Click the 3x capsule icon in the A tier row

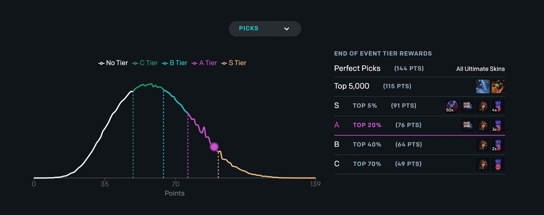click(498, 125)
